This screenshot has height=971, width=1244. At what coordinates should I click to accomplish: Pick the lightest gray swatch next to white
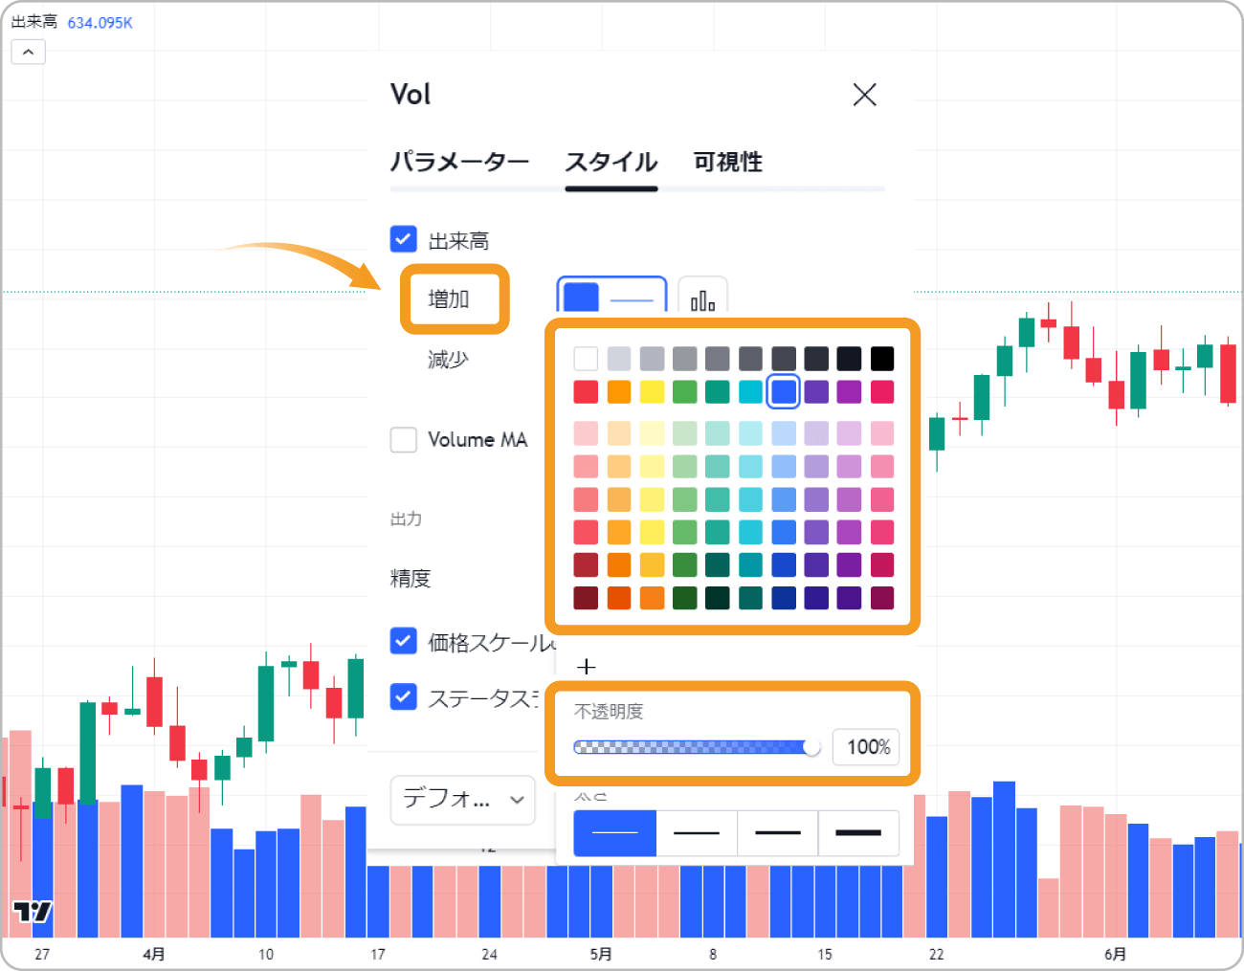pos(619,359)
